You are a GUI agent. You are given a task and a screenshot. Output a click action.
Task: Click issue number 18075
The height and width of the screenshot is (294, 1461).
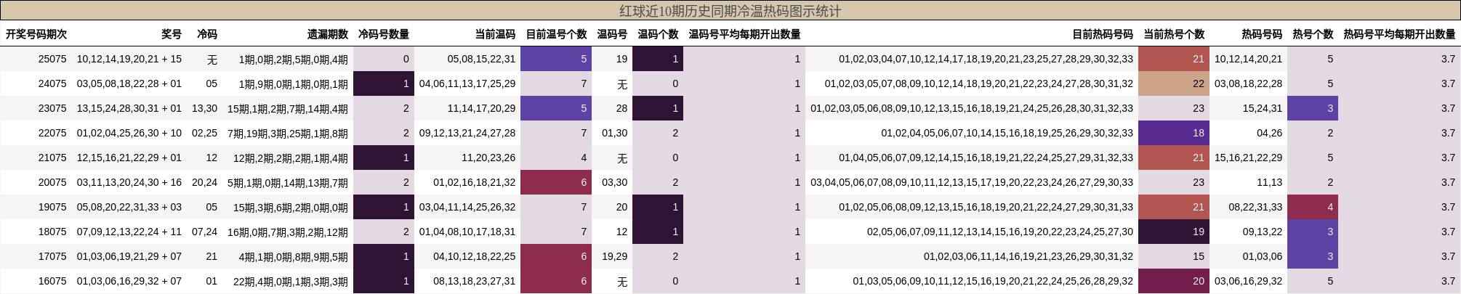coord(52,232)
